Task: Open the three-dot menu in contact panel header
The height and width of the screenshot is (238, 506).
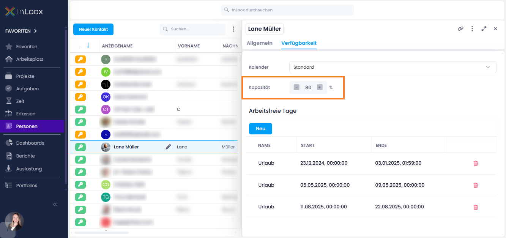Action: 472,29
